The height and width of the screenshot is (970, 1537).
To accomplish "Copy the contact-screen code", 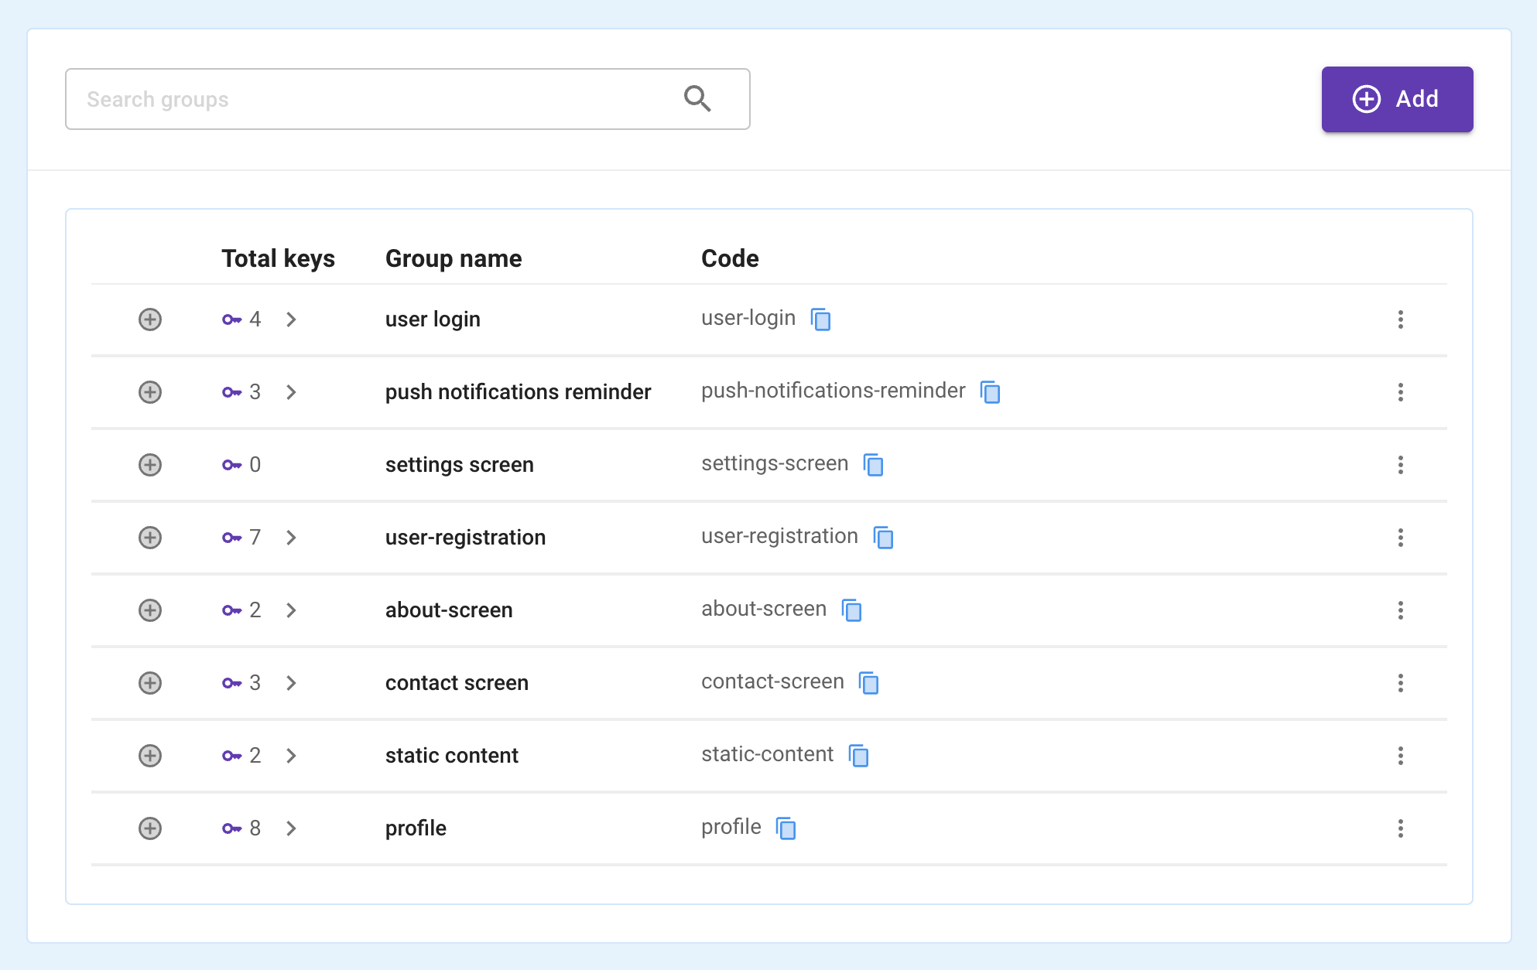I will [x=869, y=682].
